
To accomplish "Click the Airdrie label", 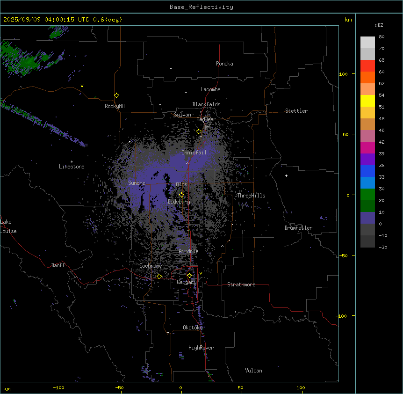I will click(189, 251).
